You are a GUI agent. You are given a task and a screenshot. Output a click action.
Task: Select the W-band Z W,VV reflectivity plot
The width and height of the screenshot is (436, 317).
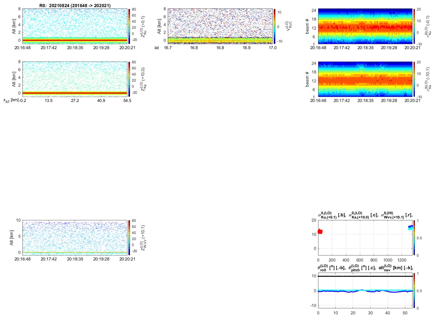click(x=75, y=237)
